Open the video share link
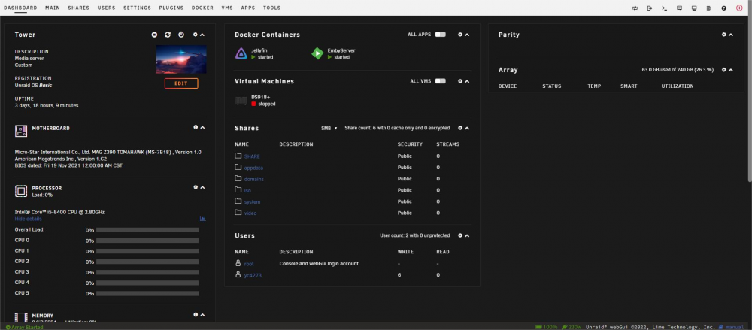The image size is (752, 330). [x=250, y=213]
